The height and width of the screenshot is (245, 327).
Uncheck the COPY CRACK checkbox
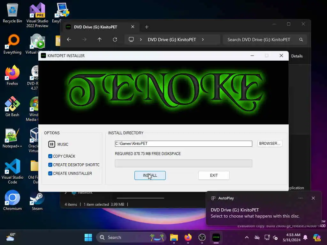(x=50, y=156)
